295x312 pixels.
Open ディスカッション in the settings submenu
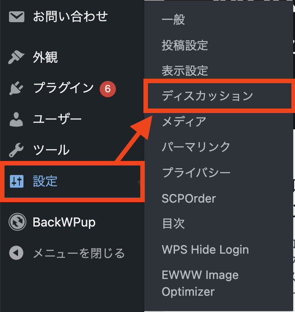click(x=207, y=96)
